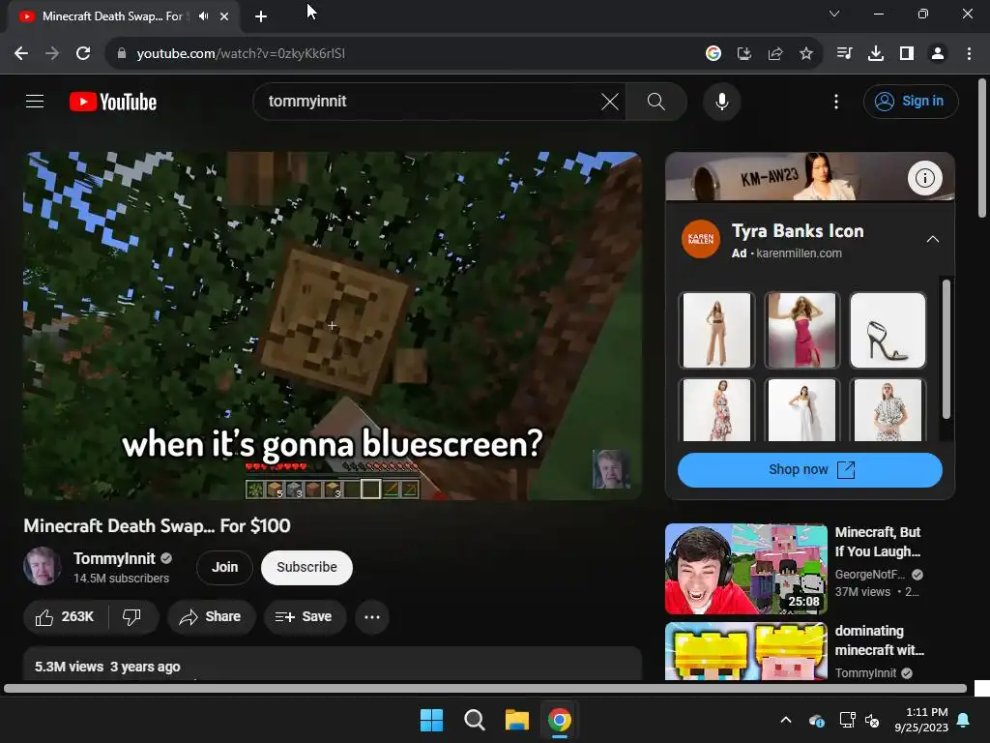Image resolution: width=990 pixels, height=743 pixels.
Task: Open the Karen Millen logo in ad
Action: 700,240
